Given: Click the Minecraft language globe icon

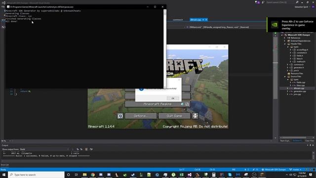Looking at the screenshot, I should 120,116.
